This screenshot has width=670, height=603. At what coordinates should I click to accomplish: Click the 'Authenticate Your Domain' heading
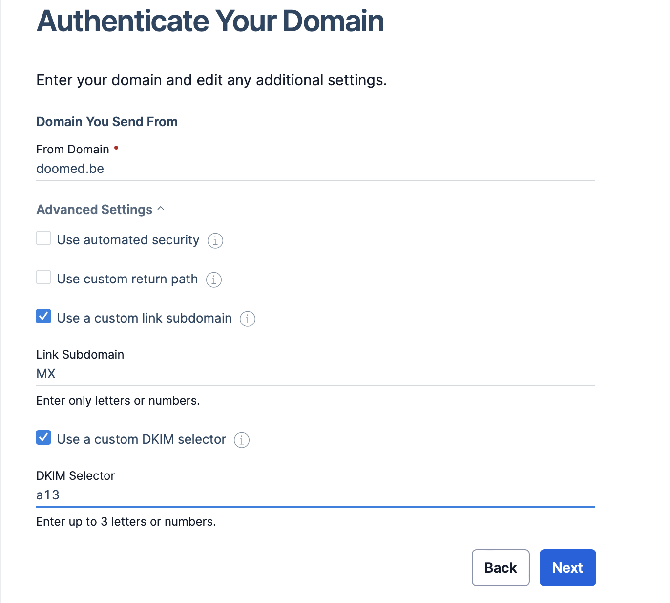[210, 22]
